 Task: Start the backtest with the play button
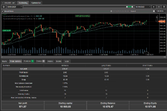click(154, 7)
